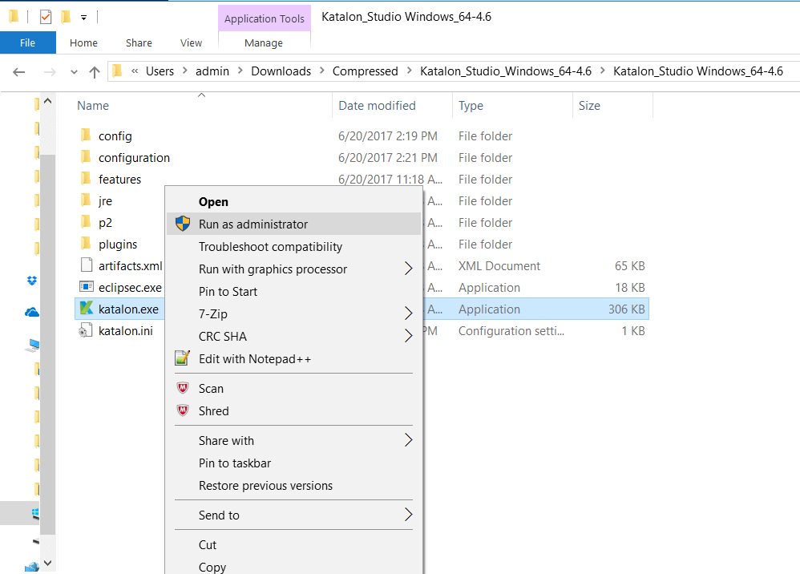The image size is (800, 574).
Task: Click the chevron after Downloads in the address bar
Action: point(322,71)
